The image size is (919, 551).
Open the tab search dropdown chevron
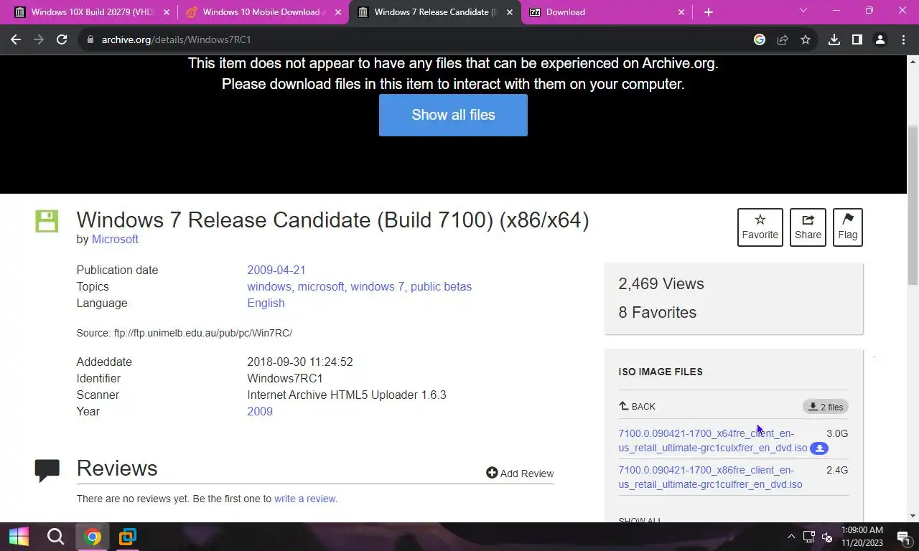803,11
